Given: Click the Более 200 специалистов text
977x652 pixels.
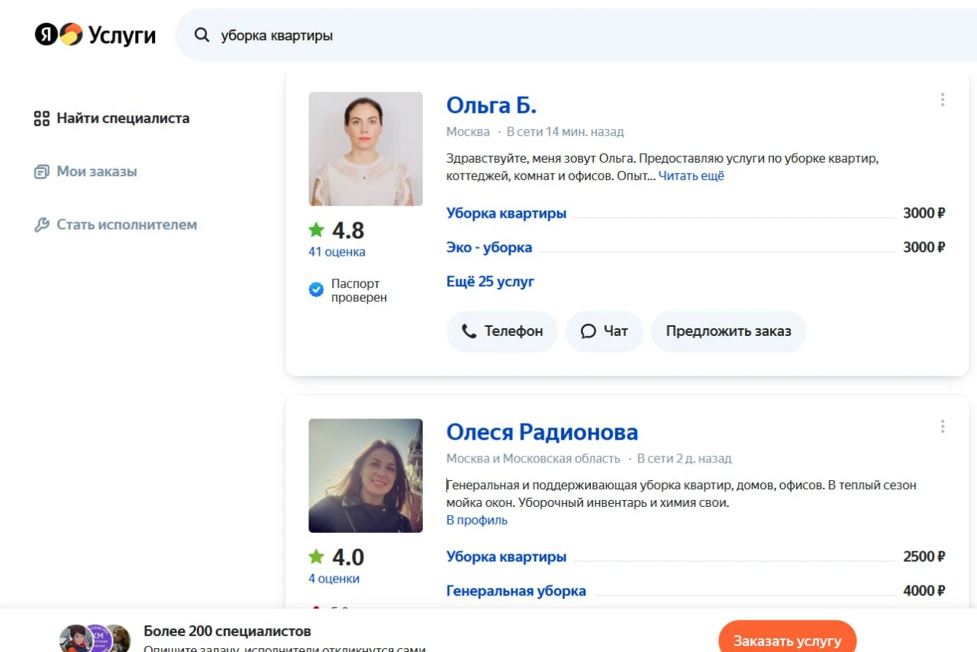Looking at the screenshot, I should tap(227, 631).
